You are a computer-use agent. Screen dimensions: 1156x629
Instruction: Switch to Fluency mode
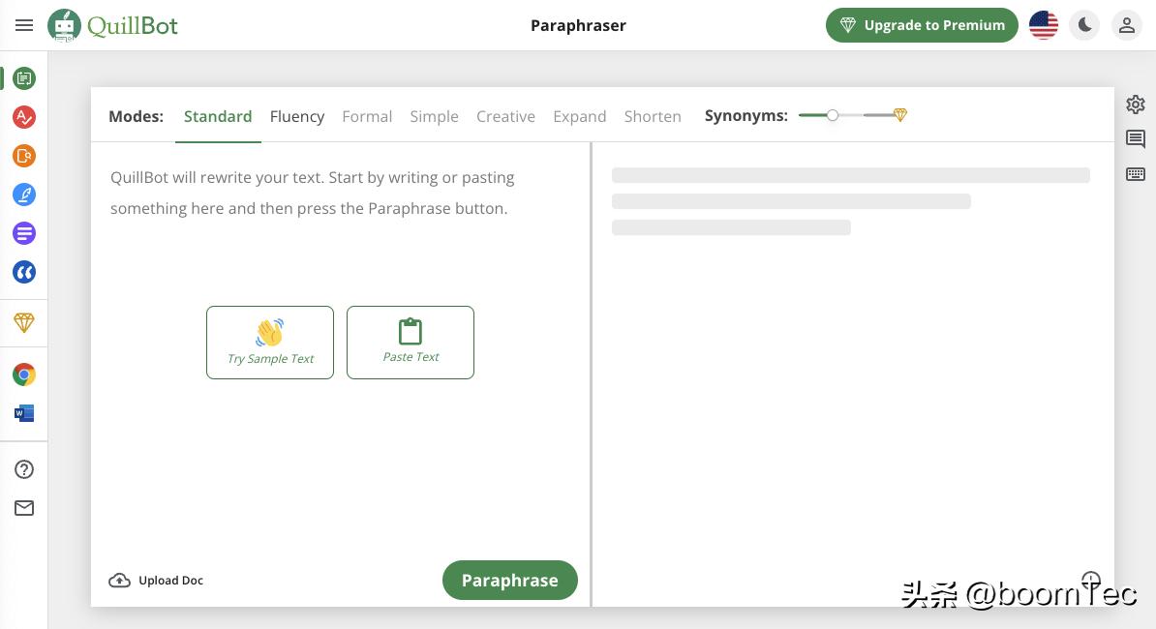[x=296, y=116]
